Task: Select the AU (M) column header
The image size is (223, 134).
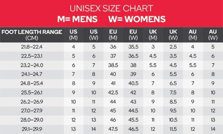Action: pos(193,34)
